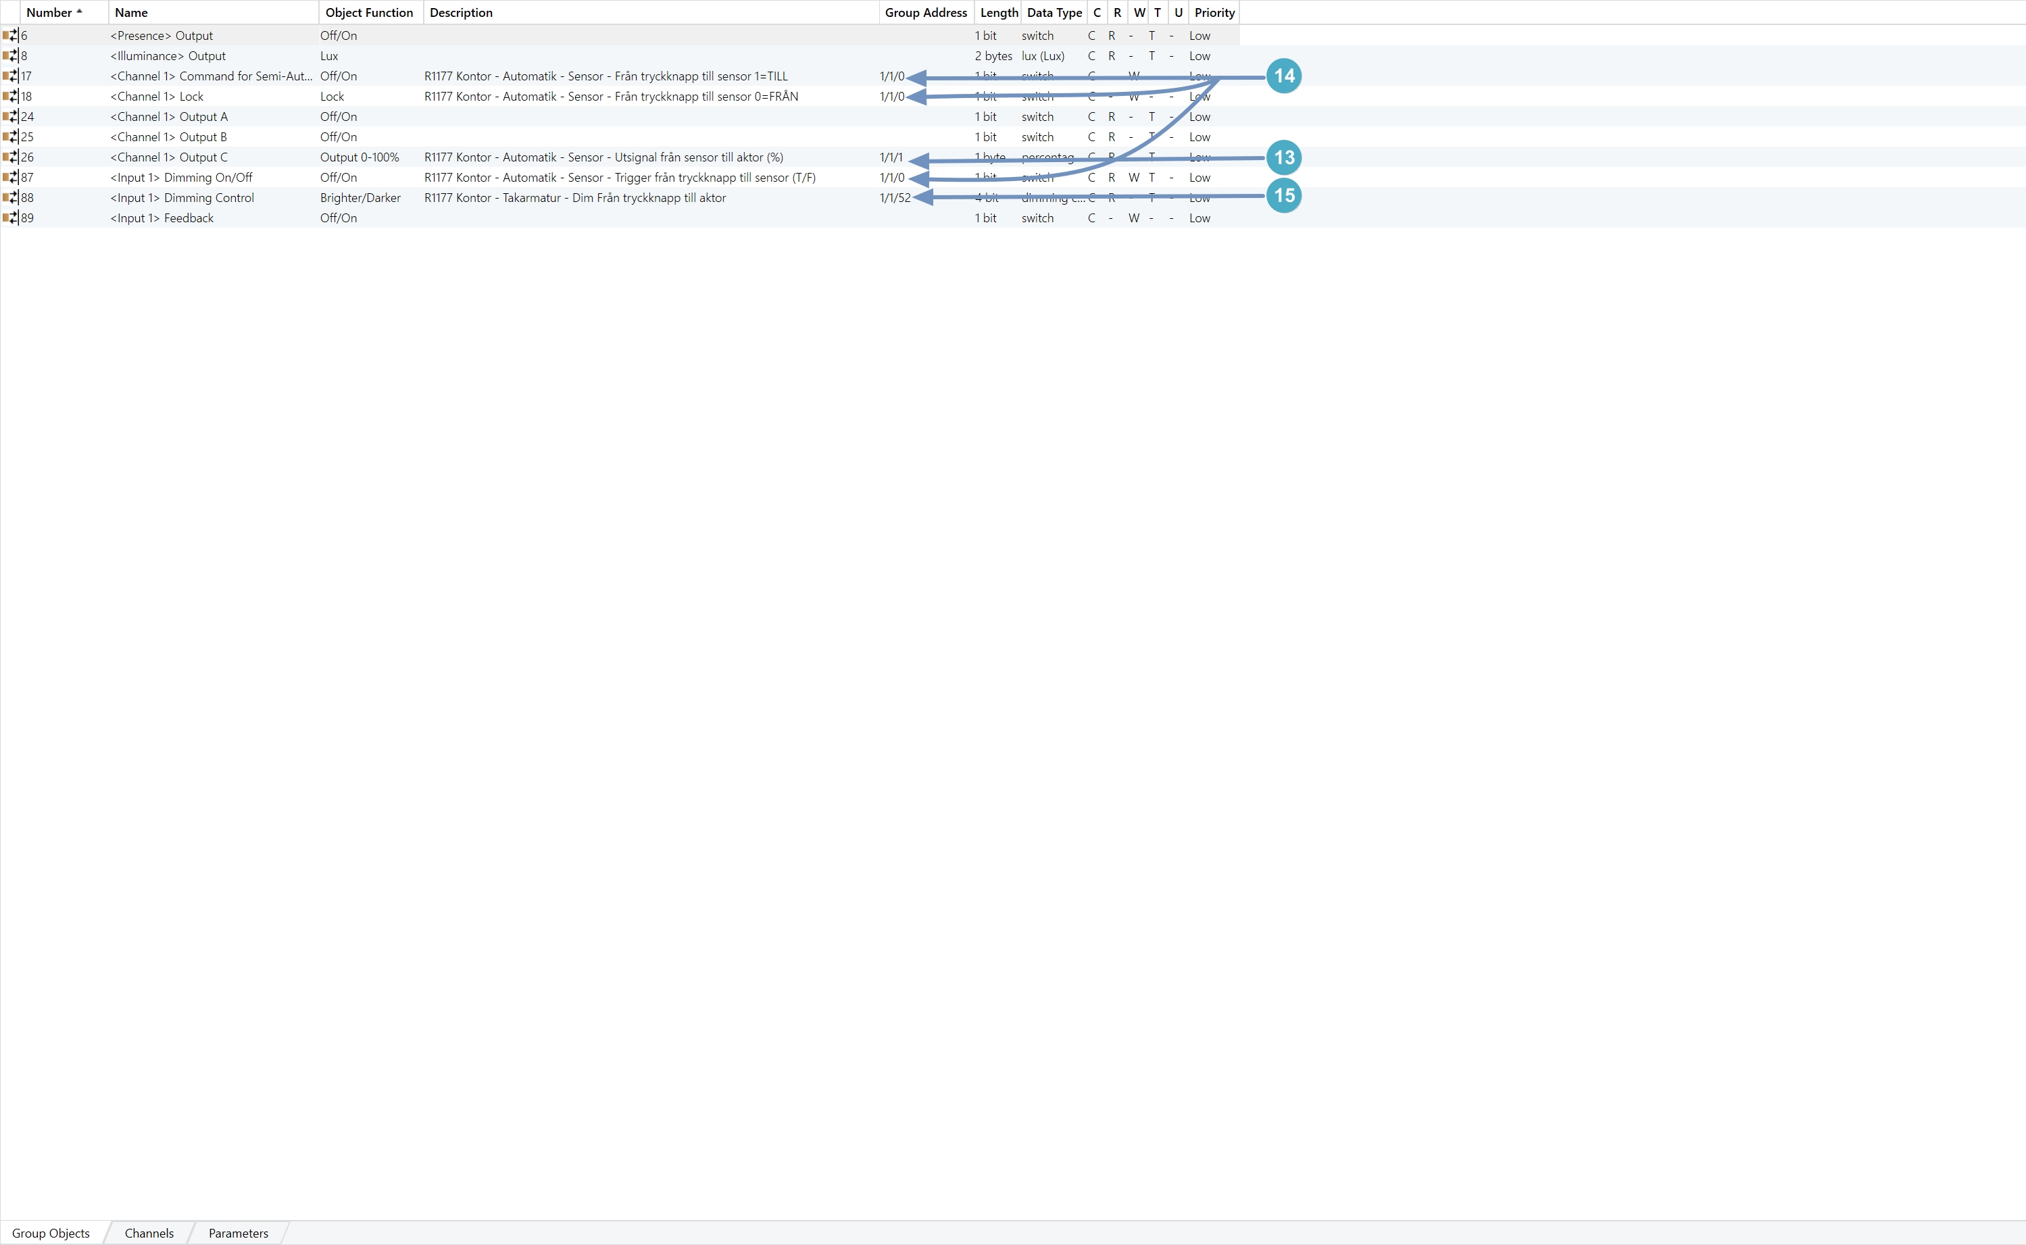Click group object icon for row 88
This screenshot has width=2026, height=1245.
pyautogui.click(x=10, y=198)
